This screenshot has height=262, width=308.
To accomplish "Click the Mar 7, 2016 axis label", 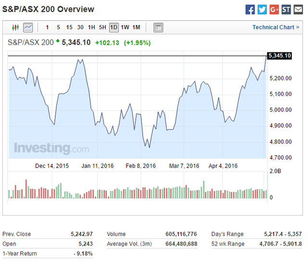I will pyautogui.click(x=184, y=166).
